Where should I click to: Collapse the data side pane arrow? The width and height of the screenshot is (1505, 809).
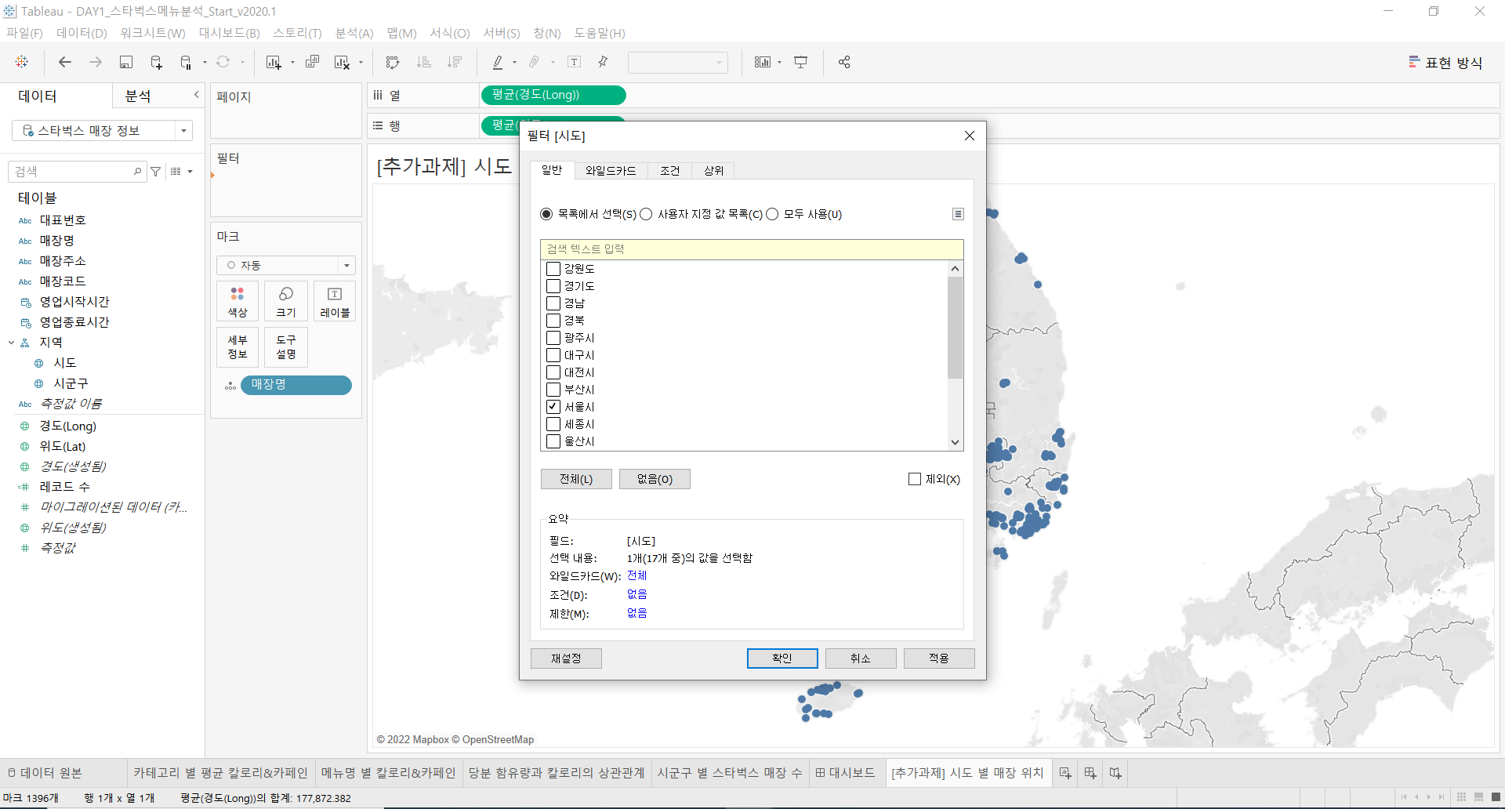point(196,95)
